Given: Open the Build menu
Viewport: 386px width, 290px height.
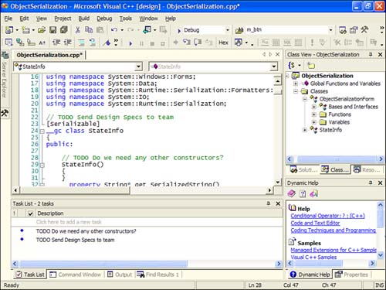Looking at the screenshot, I should 84,19.
